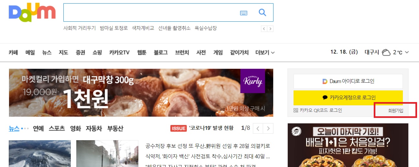Open the 뉴스 menu item
This screenshot has width=419, height=167.
(47, 52)
